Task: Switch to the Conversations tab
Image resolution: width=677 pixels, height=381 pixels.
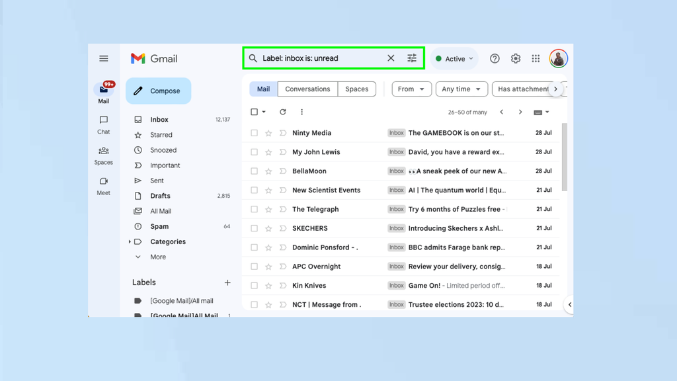Action: click(x=307, y=89)
